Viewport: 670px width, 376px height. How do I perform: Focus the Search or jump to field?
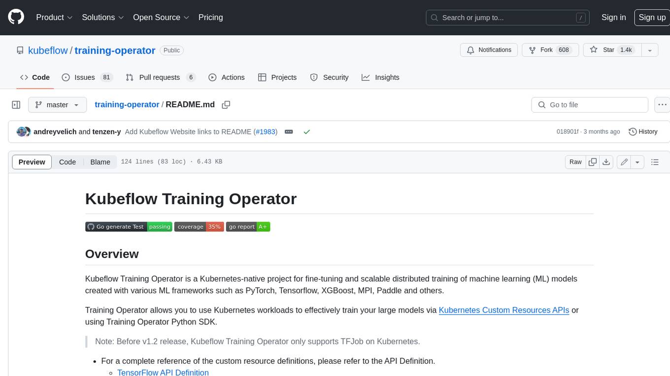[x=508, y=17]
